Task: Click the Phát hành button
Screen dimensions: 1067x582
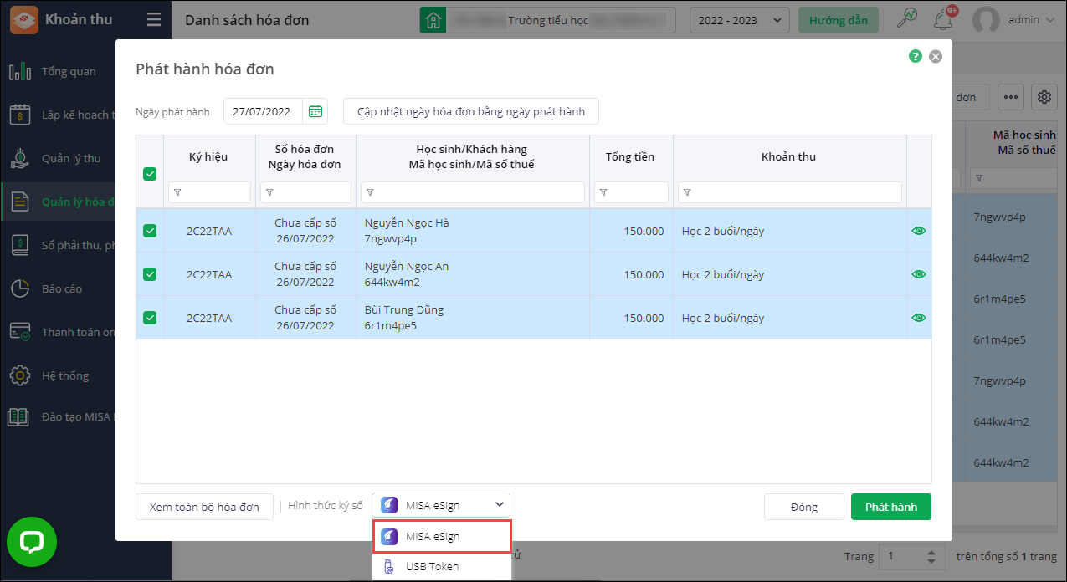Action: pos(891,507)
